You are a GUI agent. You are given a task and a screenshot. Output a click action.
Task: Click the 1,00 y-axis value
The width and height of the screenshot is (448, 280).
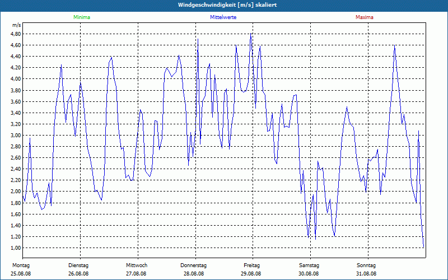[x=17, y=248]
